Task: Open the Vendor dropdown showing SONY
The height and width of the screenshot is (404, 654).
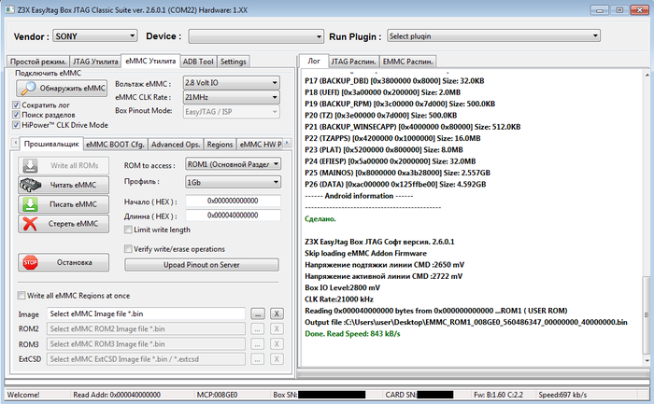Action: (x=93, y=35)
